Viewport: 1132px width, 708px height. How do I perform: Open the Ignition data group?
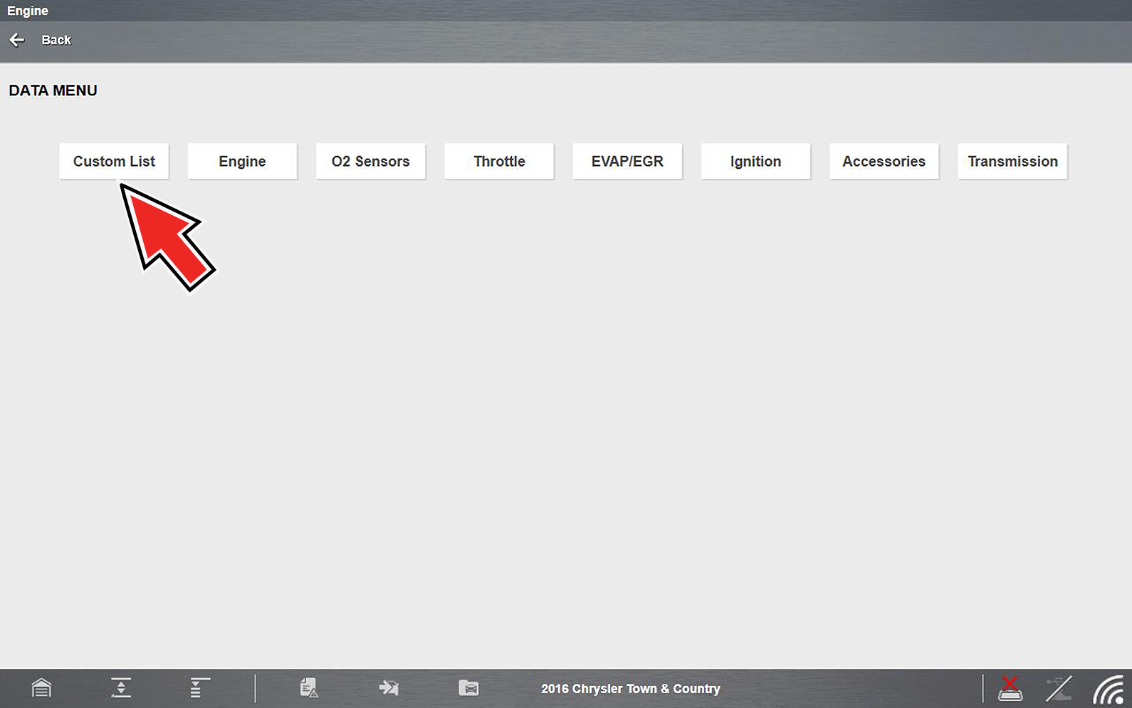tap(755, 162)
